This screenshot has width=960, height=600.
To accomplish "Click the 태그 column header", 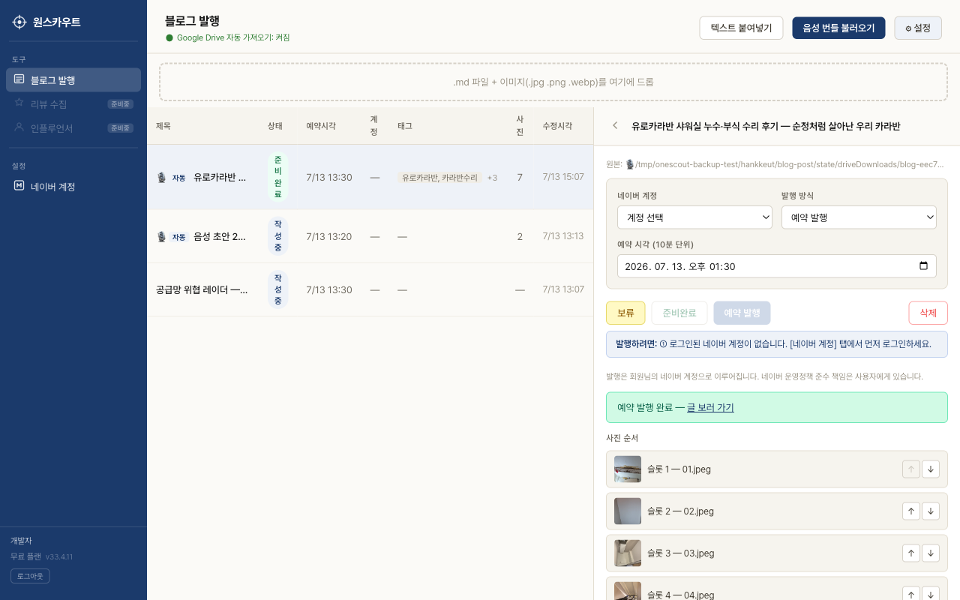I will point(405,126).
